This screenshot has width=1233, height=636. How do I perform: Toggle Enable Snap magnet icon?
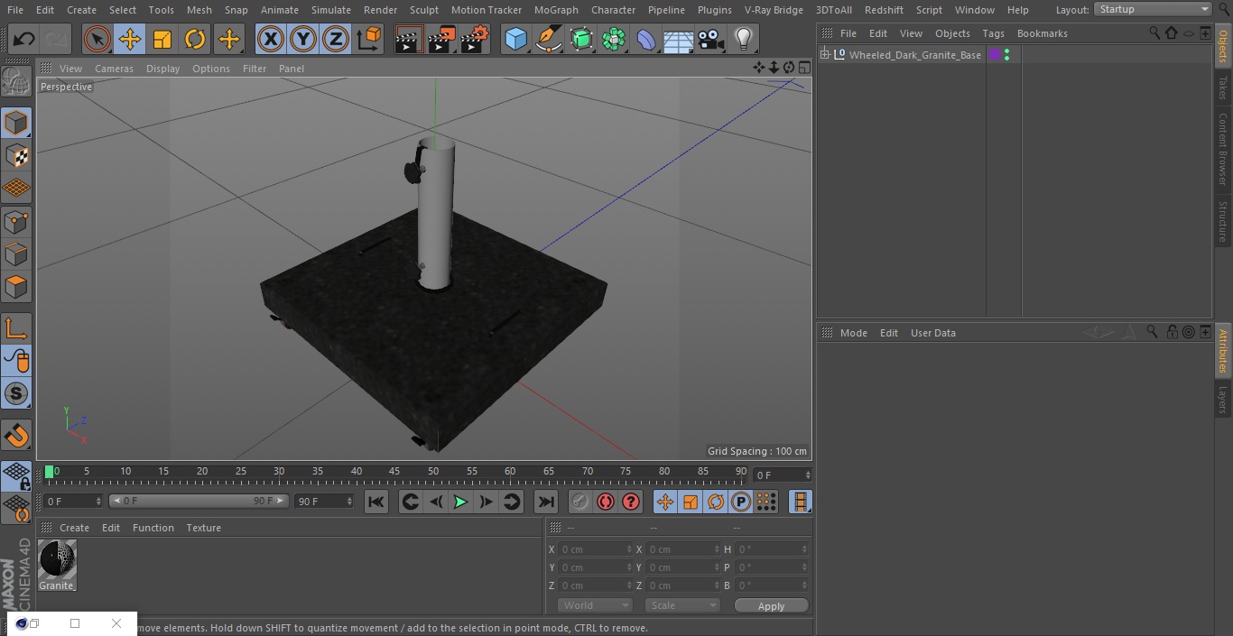pyautogui.click(x=16, y=436)
